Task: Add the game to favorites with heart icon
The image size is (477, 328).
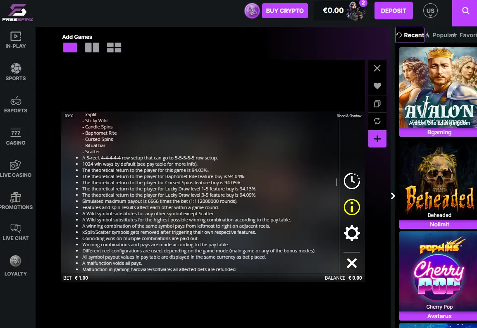Action: (x=377, y=86)
